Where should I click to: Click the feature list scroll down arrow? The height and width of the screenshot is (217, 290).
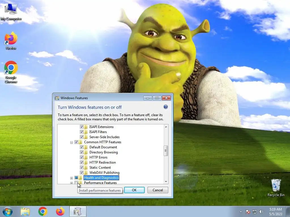166,182
